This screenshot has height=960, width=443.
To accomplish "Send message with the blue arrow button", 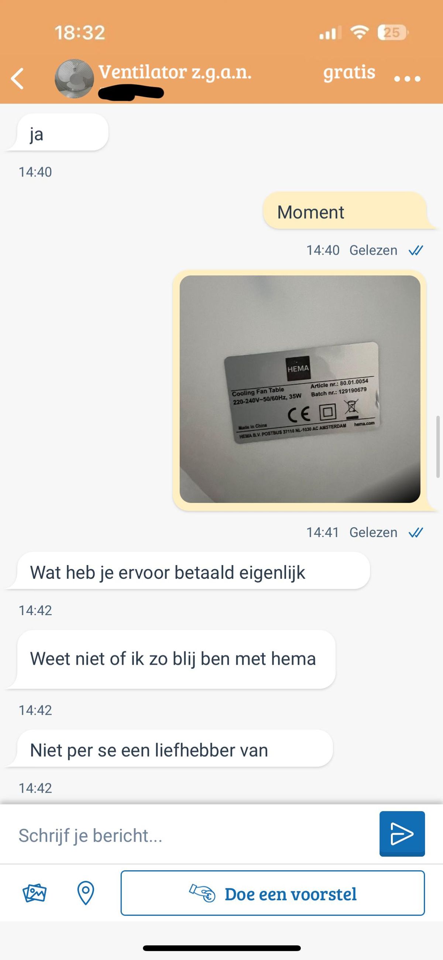I will click(x=402, y=834).
